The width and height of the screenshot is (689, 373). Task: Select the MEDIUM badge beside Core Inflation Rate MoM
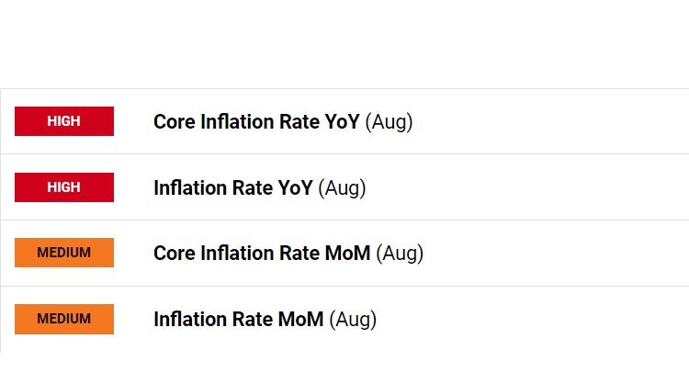(64, 253)
